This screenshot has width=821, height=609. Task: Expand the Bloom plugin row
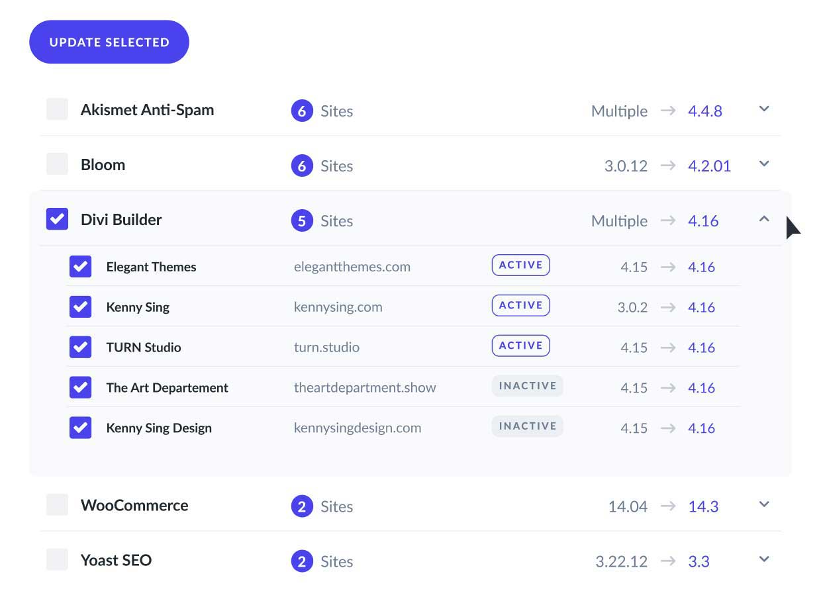[764, 164]
